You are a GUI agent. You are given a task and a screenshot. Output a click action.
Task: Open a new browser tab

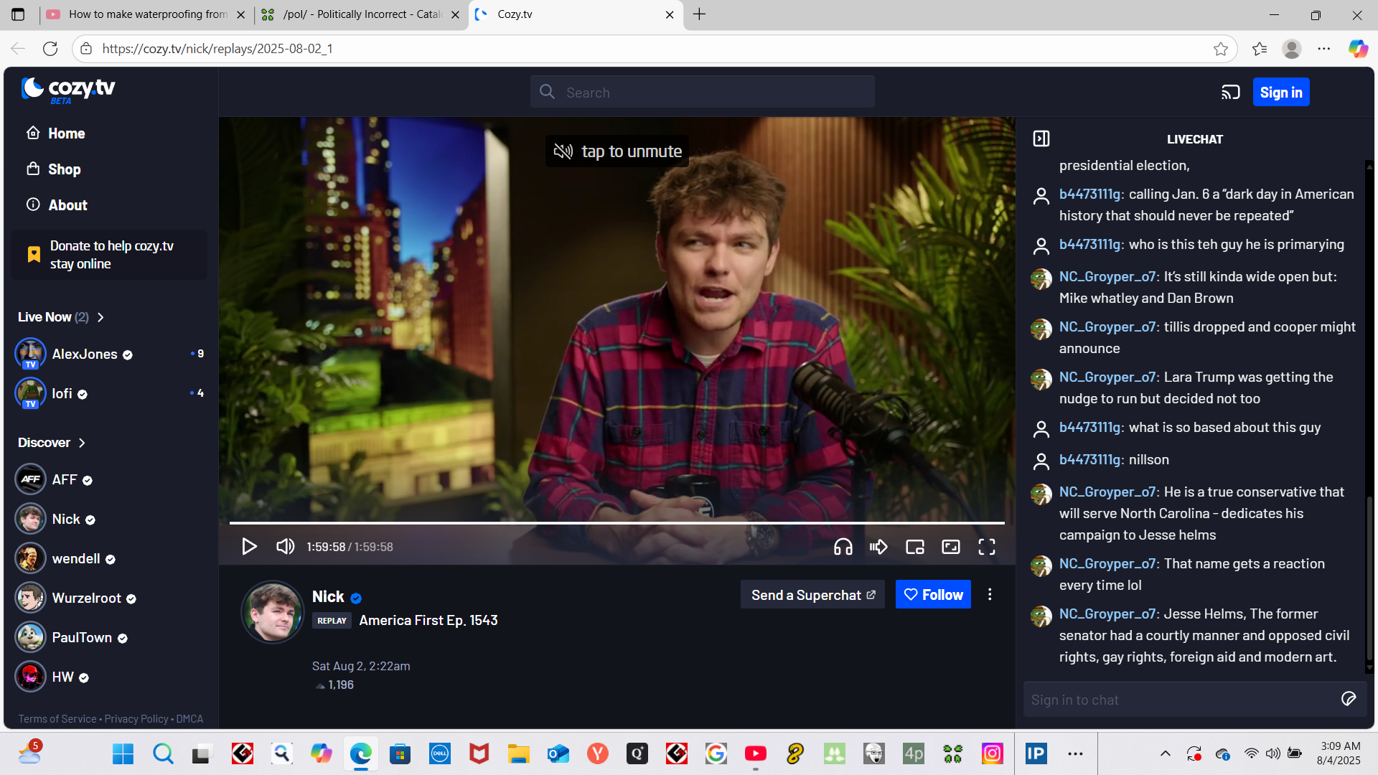(x=700, y=14)
